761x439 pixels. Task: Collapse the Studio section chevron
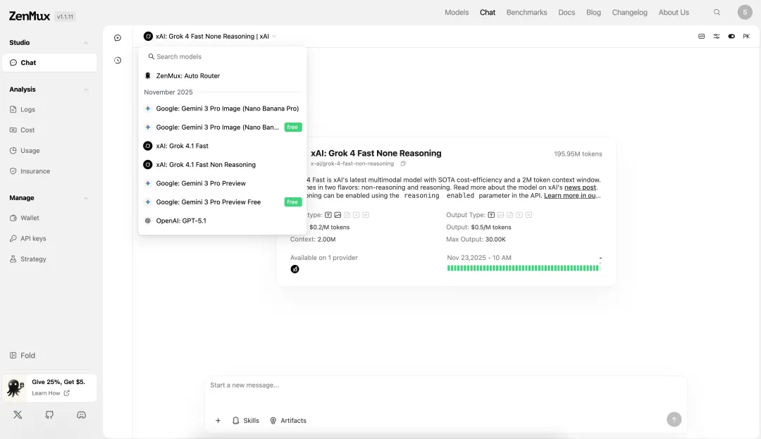(86, 43)
